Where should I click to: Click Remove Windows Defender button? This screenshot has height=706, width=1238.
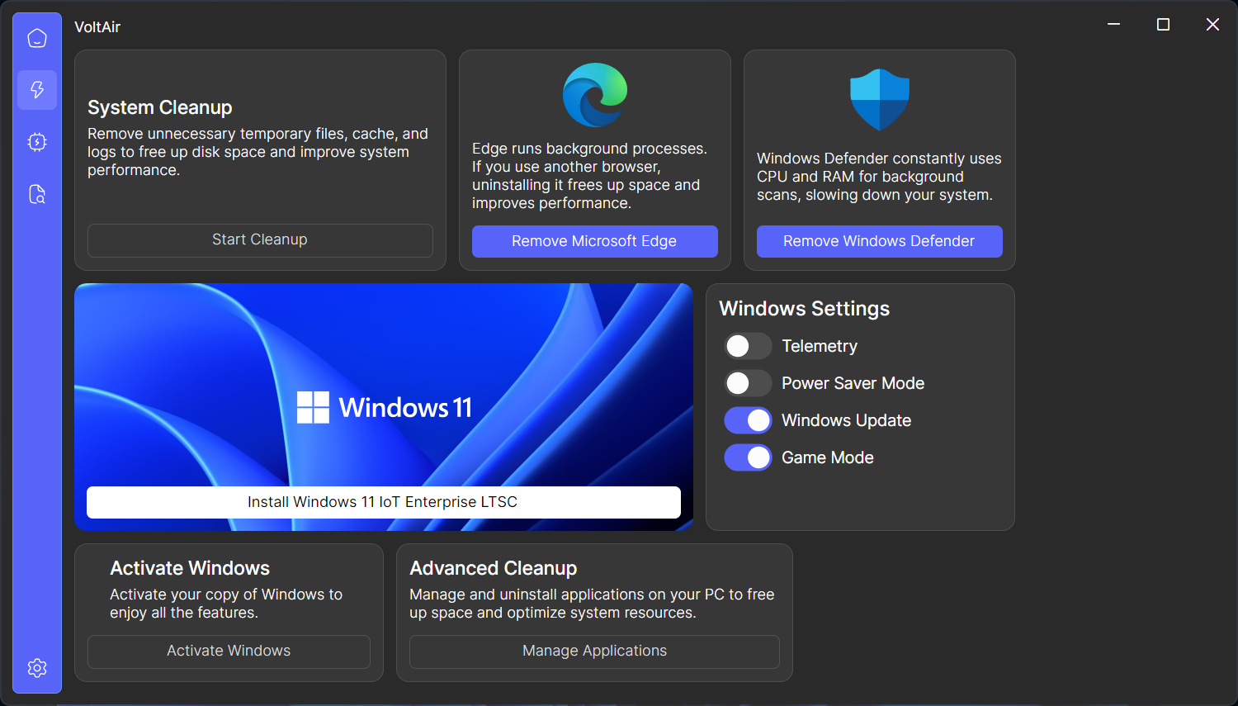pos(880,241)
